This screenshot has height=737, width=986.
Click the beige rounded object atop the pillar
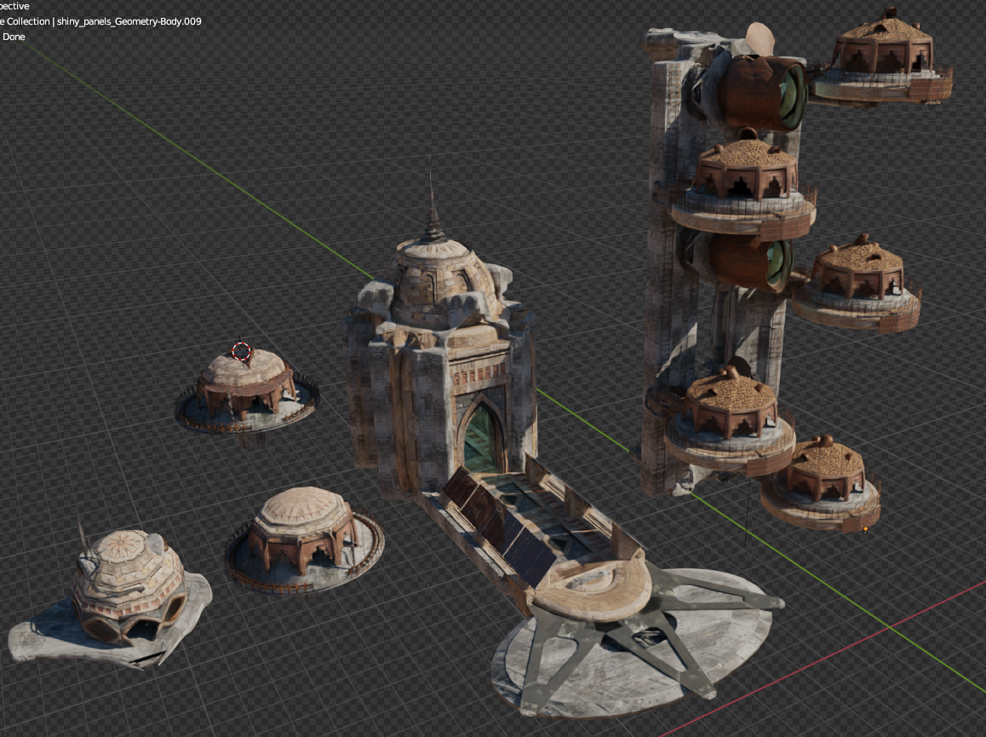pos(760,38)
